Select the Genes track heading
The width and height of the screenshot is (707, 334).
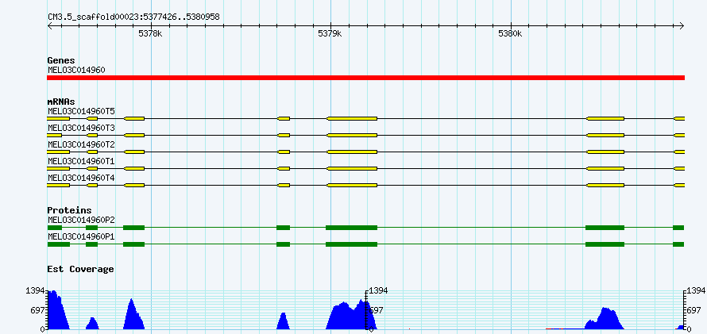pyautogui.click(x=61, y=60)
